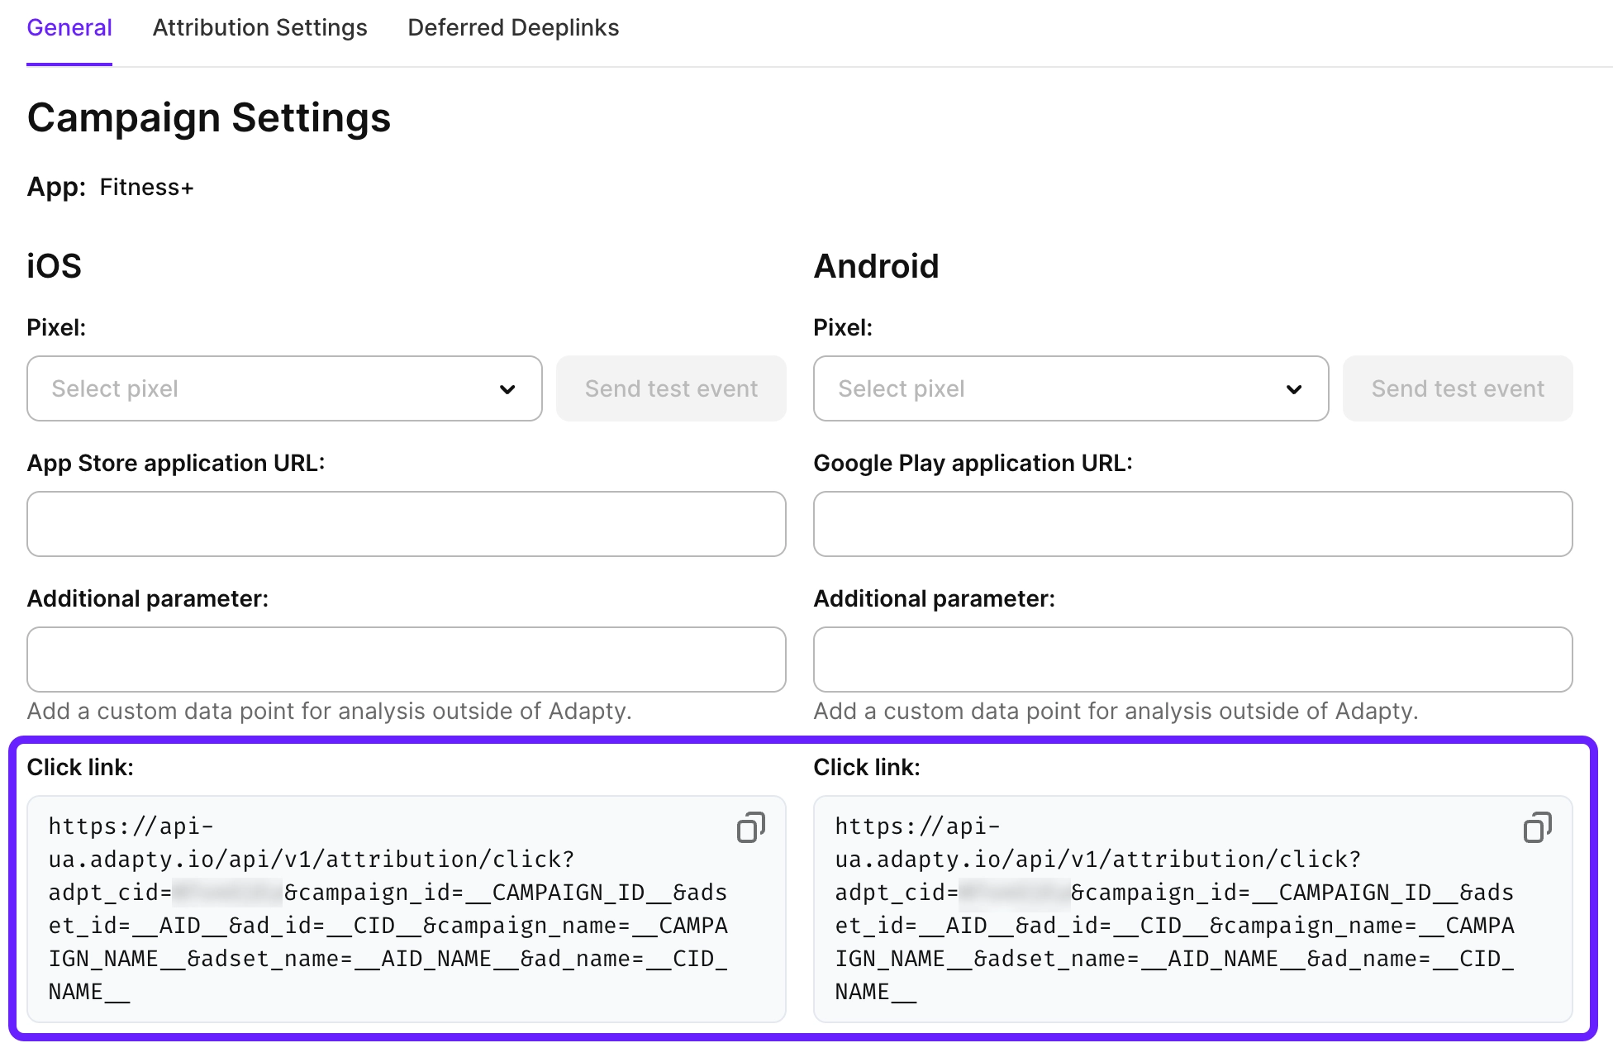The height and width of the screenshot is (1043, 1613).
Task: Click the Android pixel dropdown chevron arrow
Action: (1294, 389)
